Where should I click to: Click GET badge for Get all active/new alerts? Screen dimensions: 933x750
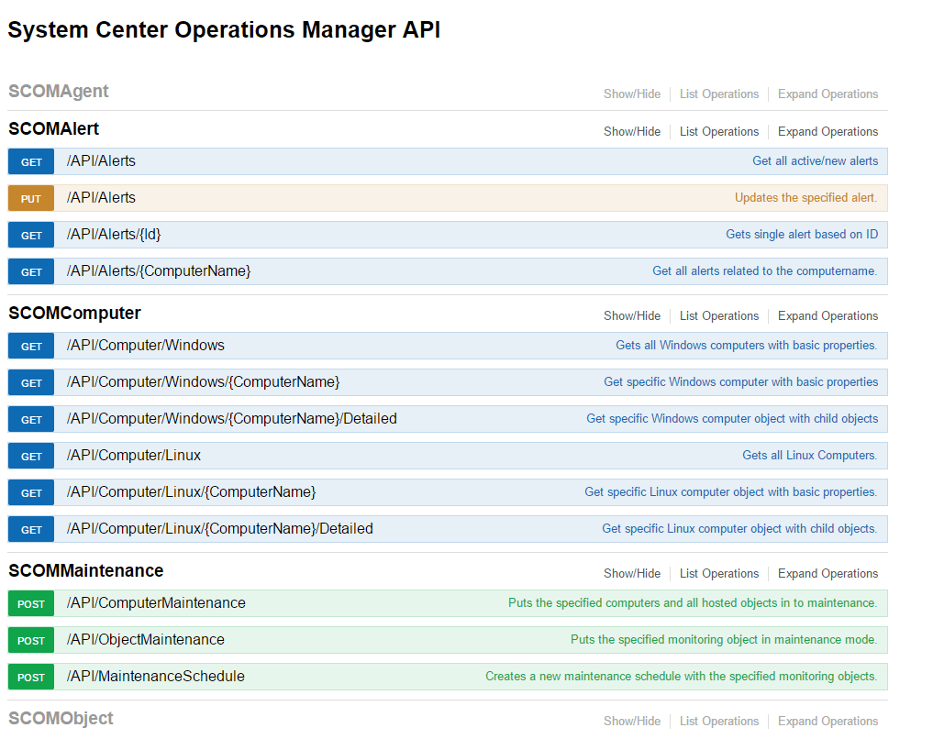point(31,161)
